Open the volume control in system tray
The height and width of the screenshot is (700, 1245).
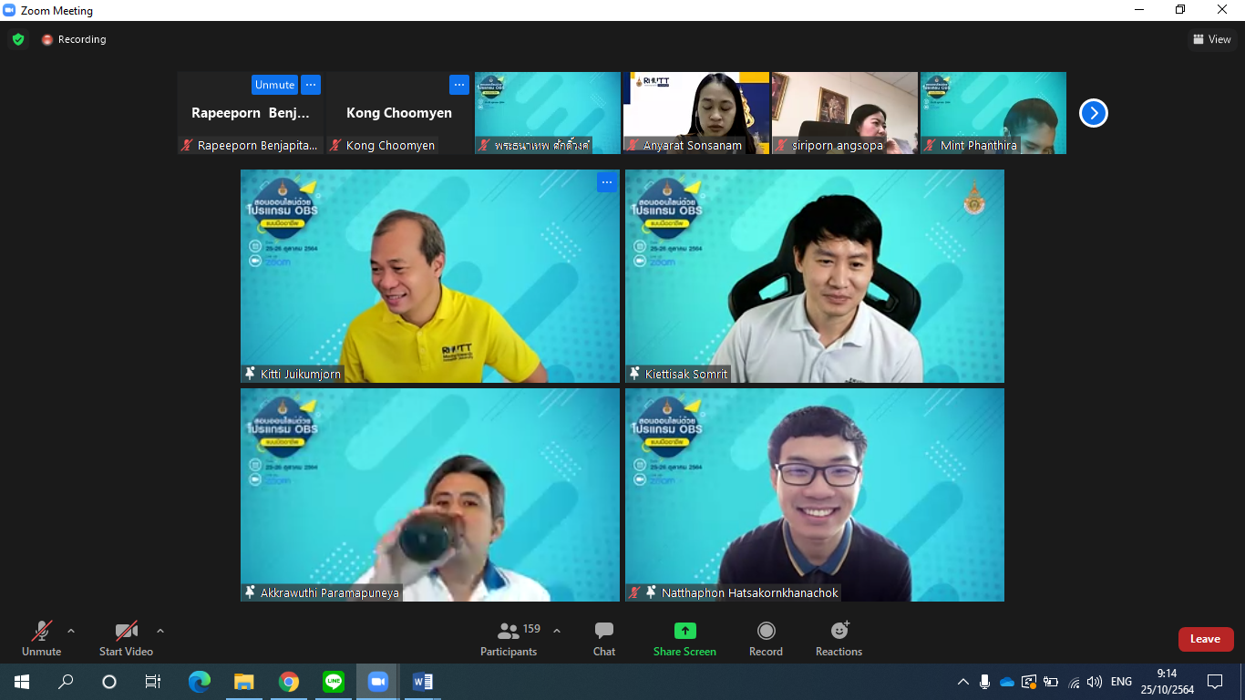(1095, 682)
